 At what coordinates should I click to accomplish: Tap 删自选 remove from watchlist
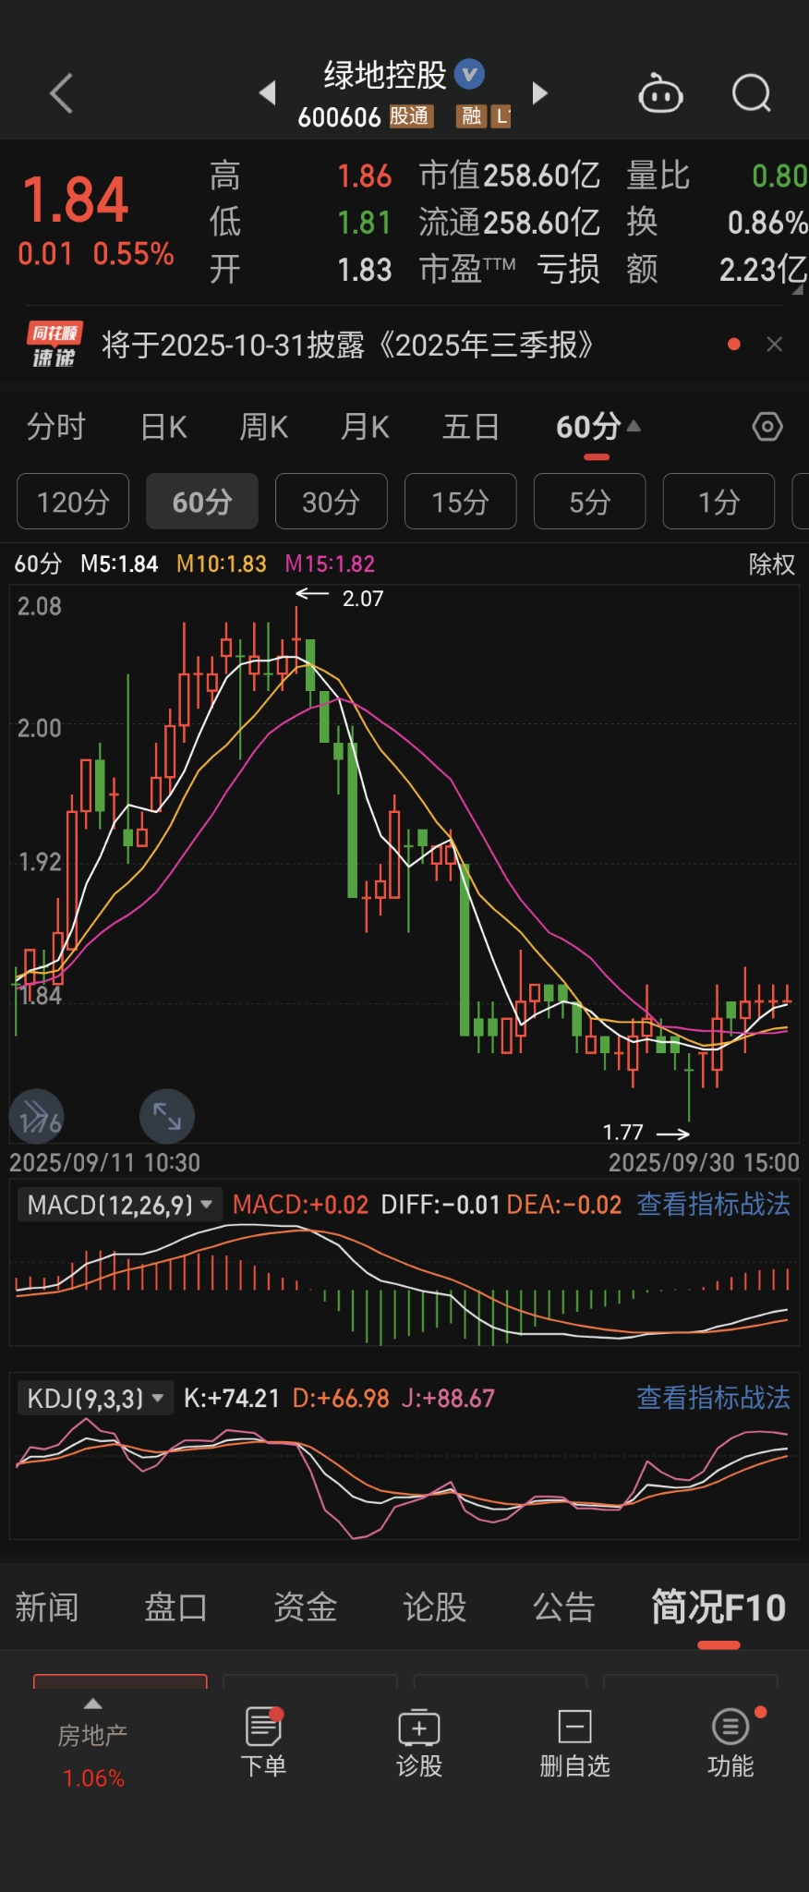(x=574, y=1742)
